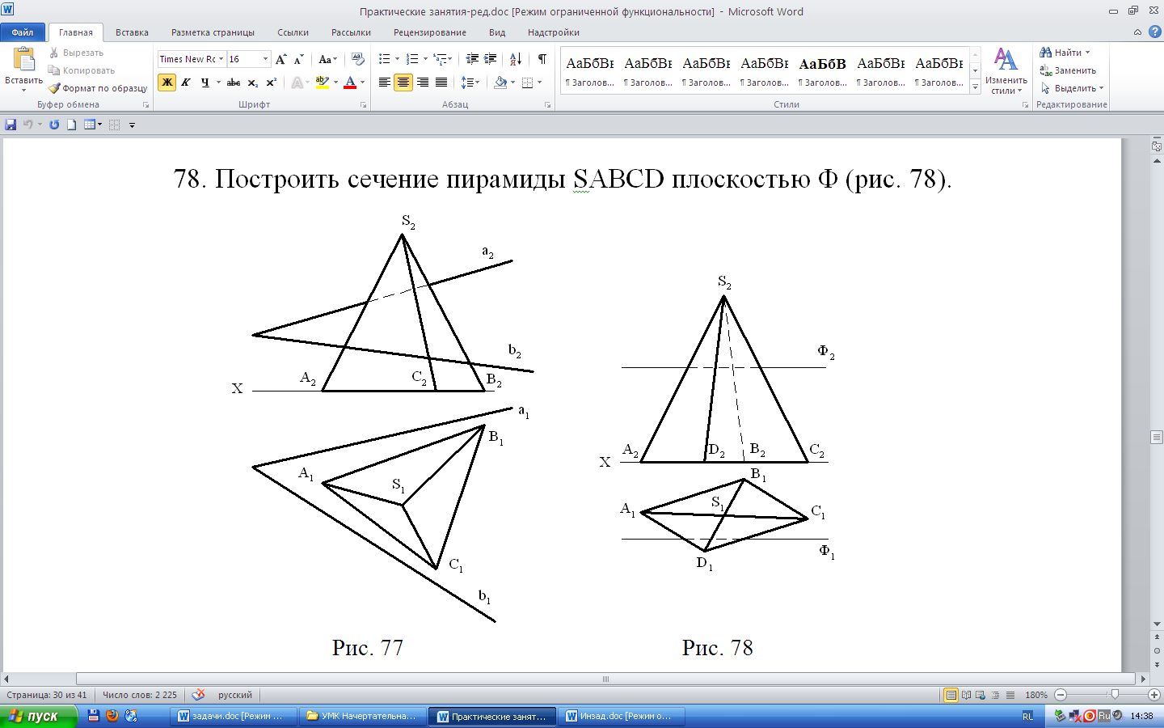The image size is (1164, 728).
Task: Click the red Font Color button
Action: tap(350, 83)
